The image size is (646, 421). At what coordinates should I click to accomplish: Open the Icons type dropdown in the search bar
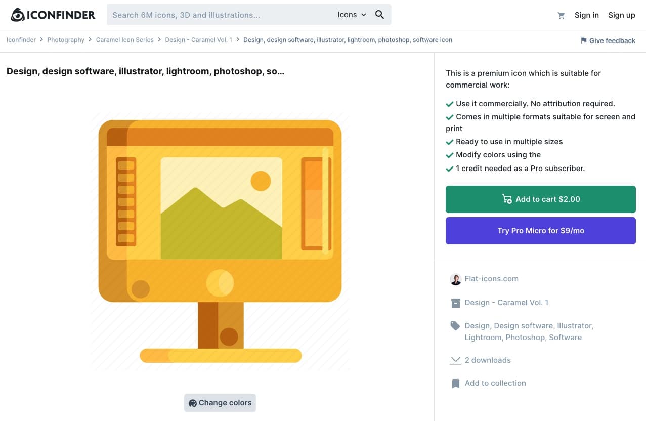[352, 15]
